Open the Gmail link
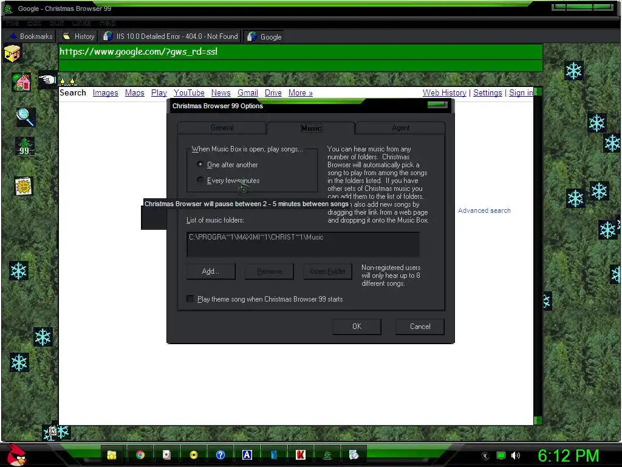The height and width of the screenshot is (467, 622). tap(248, 92)
